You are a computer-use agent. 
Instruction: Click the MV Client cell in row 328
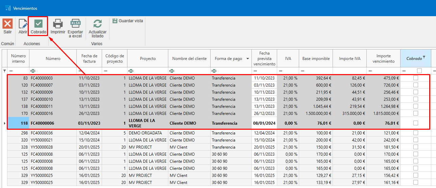(x=189, y=147)
